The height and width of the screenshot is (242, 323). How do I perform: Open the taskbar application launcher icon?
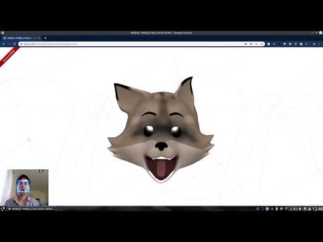click(3, 208)
